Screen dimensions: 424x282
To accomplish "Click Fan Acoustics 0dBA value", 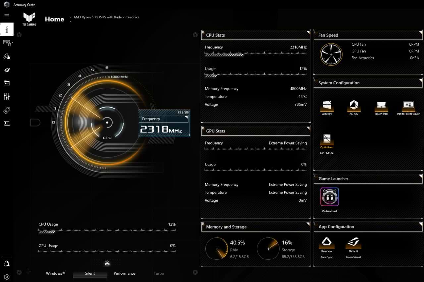I will [x=414, y=58].
